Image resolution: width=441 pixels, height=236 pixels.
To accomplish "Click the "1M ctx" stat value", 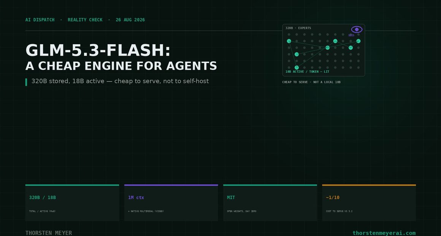I will point(136,198).
